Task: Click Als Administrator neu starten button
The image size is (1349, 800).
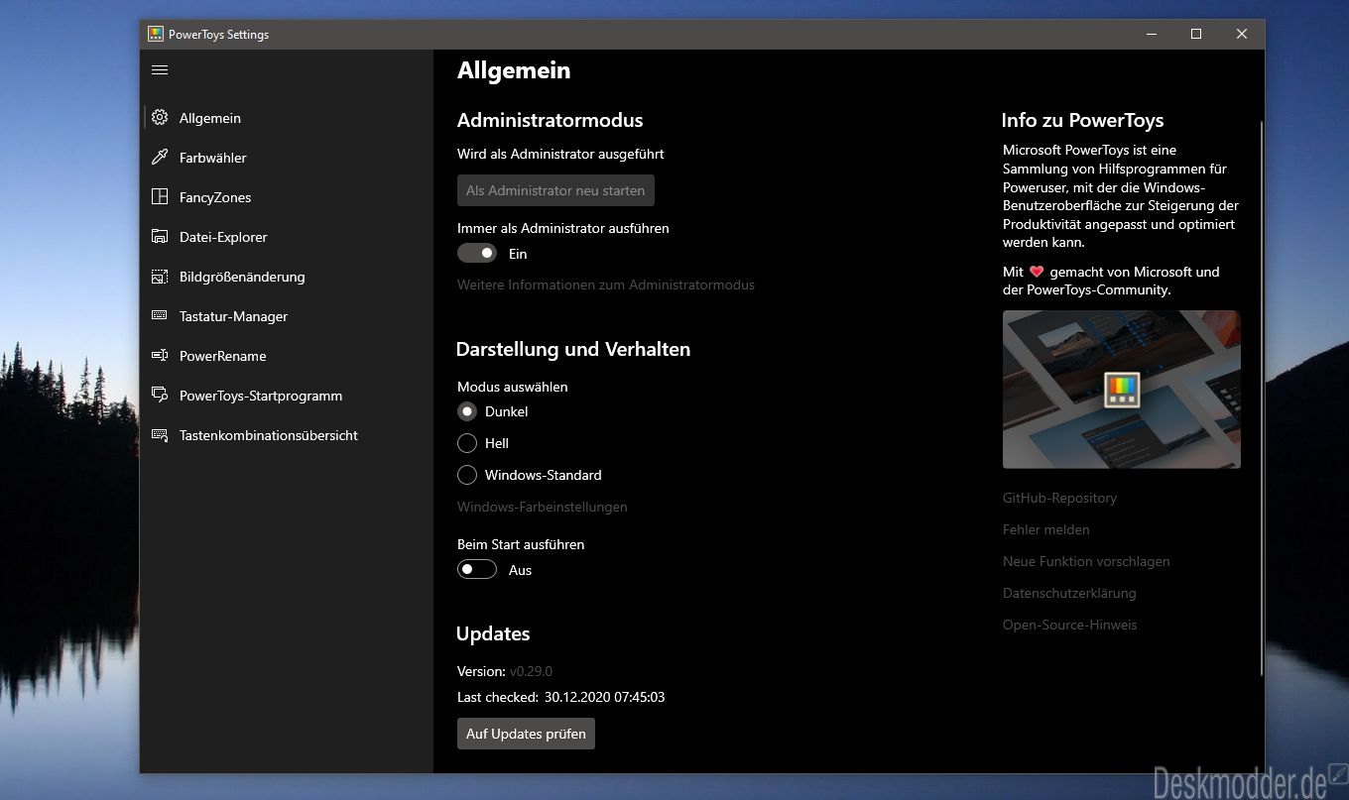Action: (555, 190)
